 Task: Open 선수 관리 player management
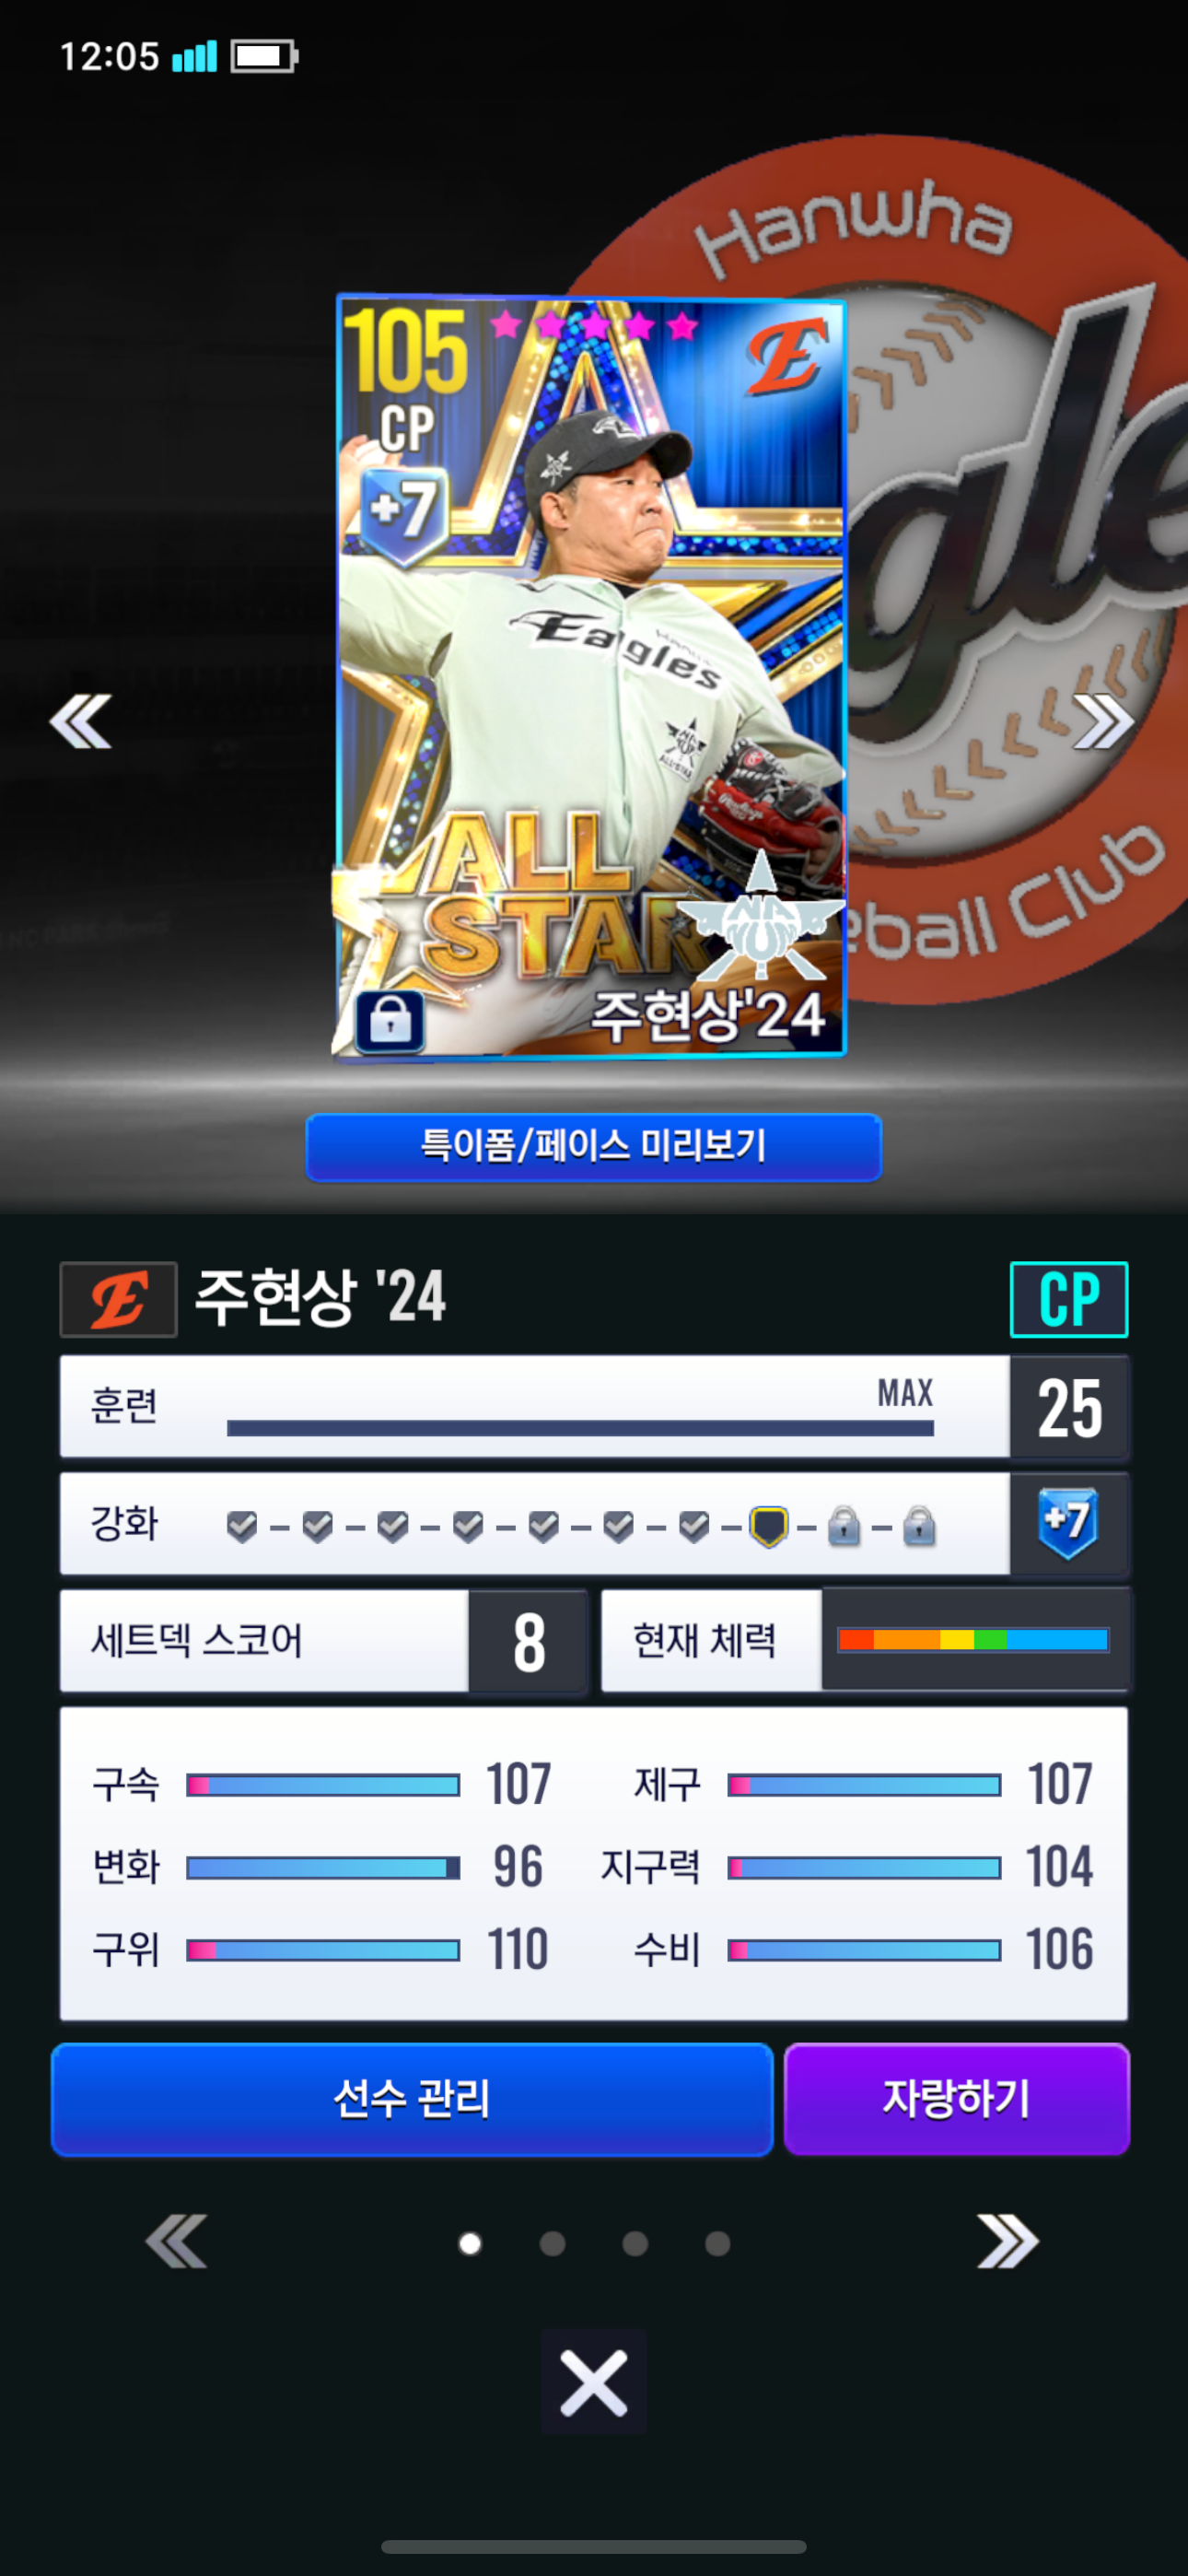coord(412,2098)
